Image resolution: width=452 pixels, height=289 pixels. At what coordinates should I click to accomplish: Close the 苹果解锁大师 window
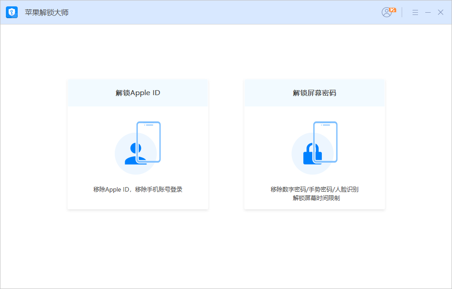pyautogui.click(x=441, y=13)
